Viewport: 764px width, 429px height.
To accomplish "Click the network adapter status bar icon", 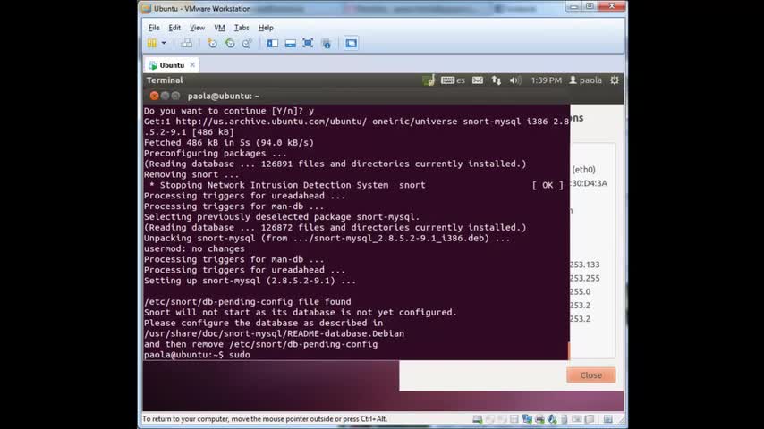I will click(x=527, y=419).
